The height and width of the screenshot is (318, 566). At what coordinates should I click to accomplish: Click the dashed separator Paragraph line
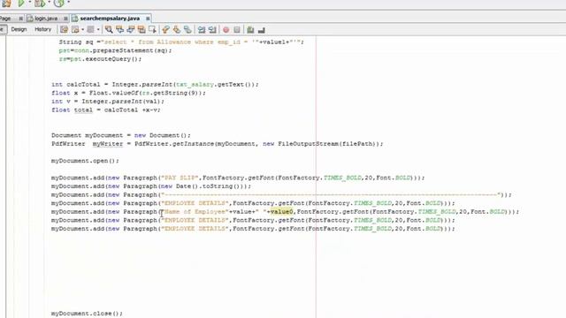pos(281,194)
